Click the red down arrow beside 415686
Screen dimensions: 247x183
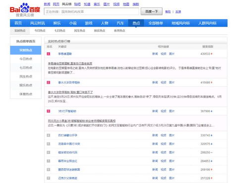(211, 82)
